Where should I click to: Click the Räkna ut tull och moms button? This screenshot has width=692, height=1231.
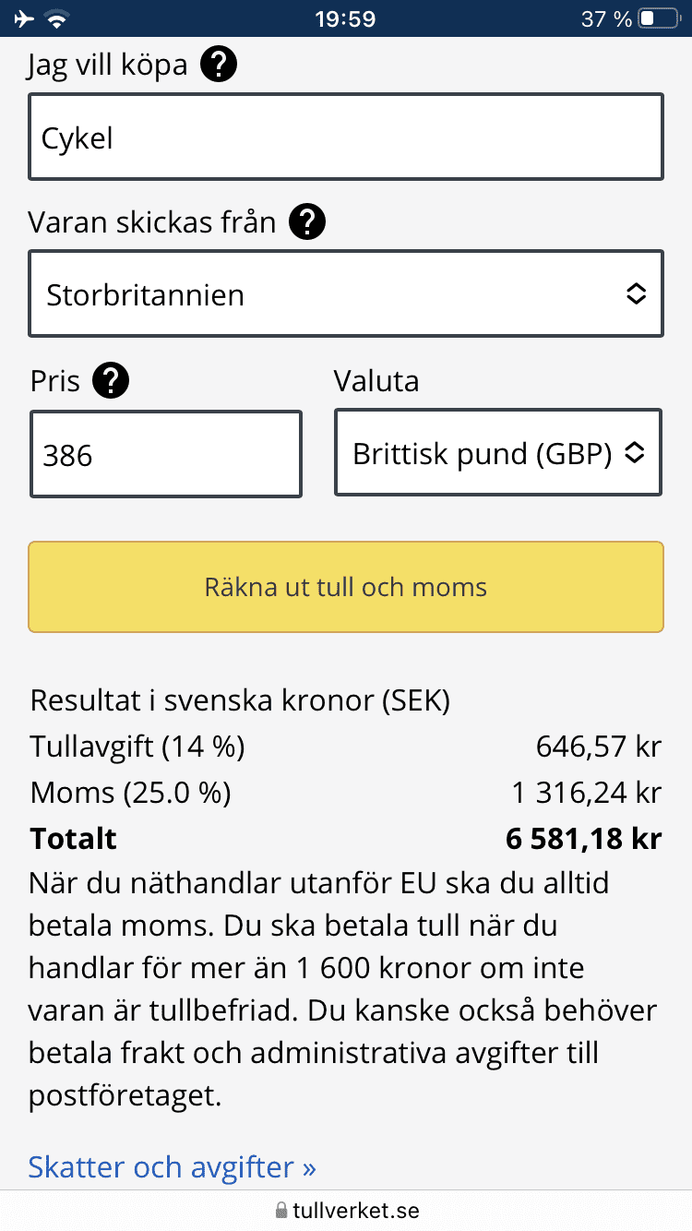point(346,587)
